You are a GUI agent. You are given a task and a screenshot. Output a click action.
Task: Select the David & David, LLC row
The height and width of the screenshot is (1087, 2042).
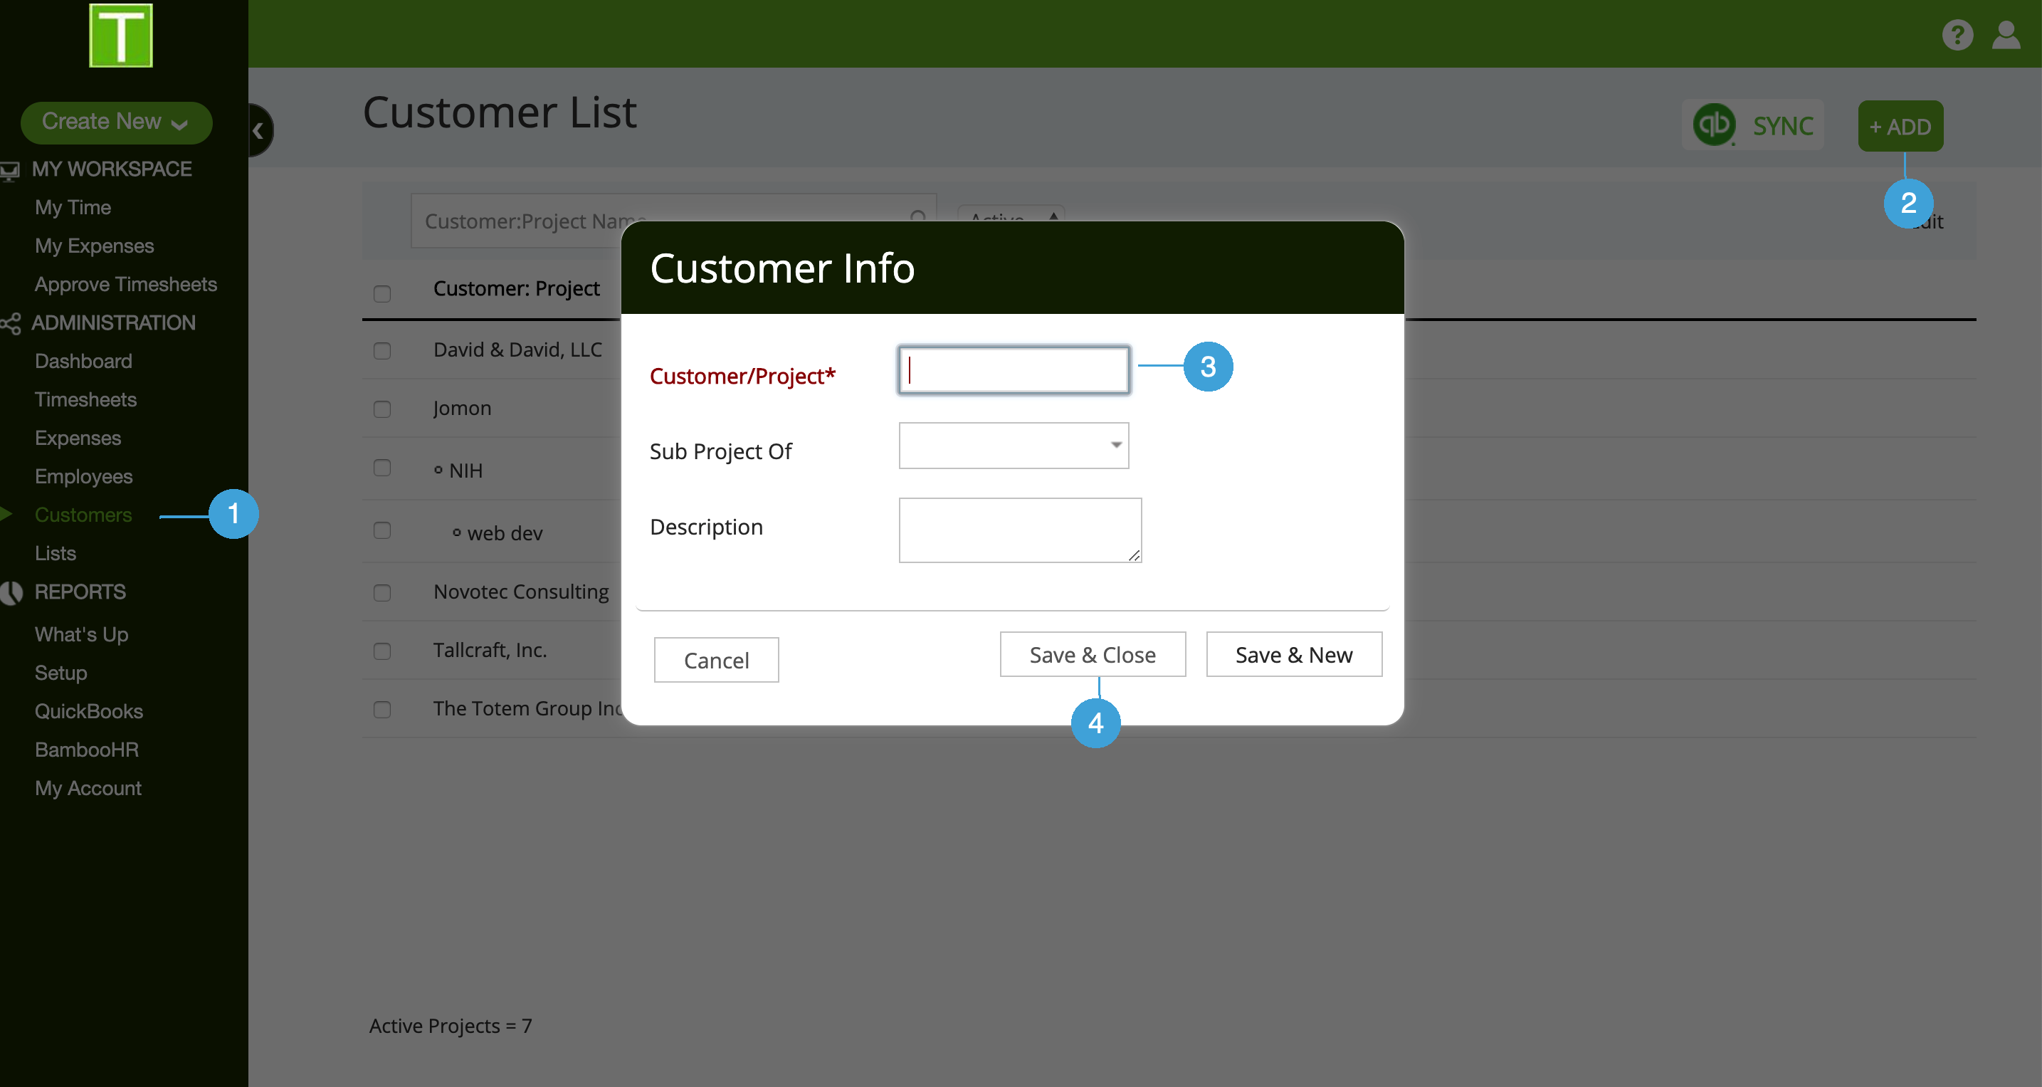[517, 350]
